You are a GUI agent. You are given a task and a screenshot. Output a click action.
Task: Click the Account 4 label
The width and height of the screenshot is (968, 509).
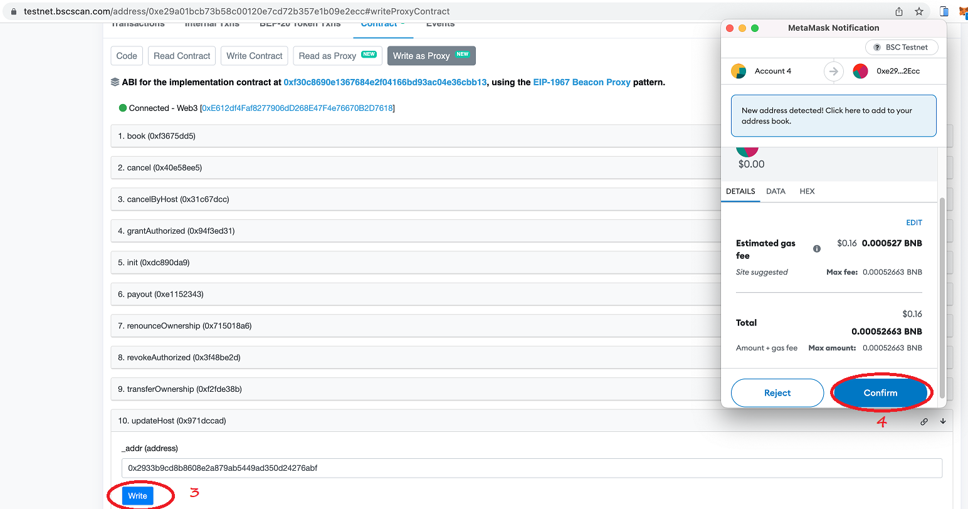[x=773, y=71]
